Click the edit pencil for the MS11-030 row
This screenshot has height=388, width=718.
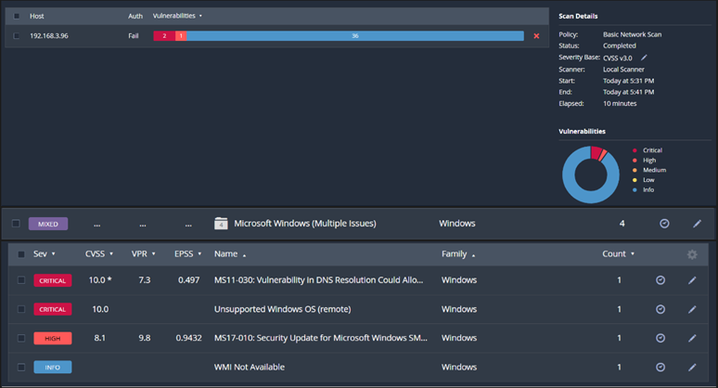pyautogui.click(x=691, y=280)
